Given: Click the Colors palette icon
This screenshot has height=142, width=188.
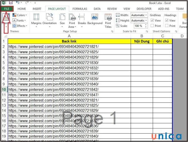Looking at the screenshot, I should click(x=14, y=15).
